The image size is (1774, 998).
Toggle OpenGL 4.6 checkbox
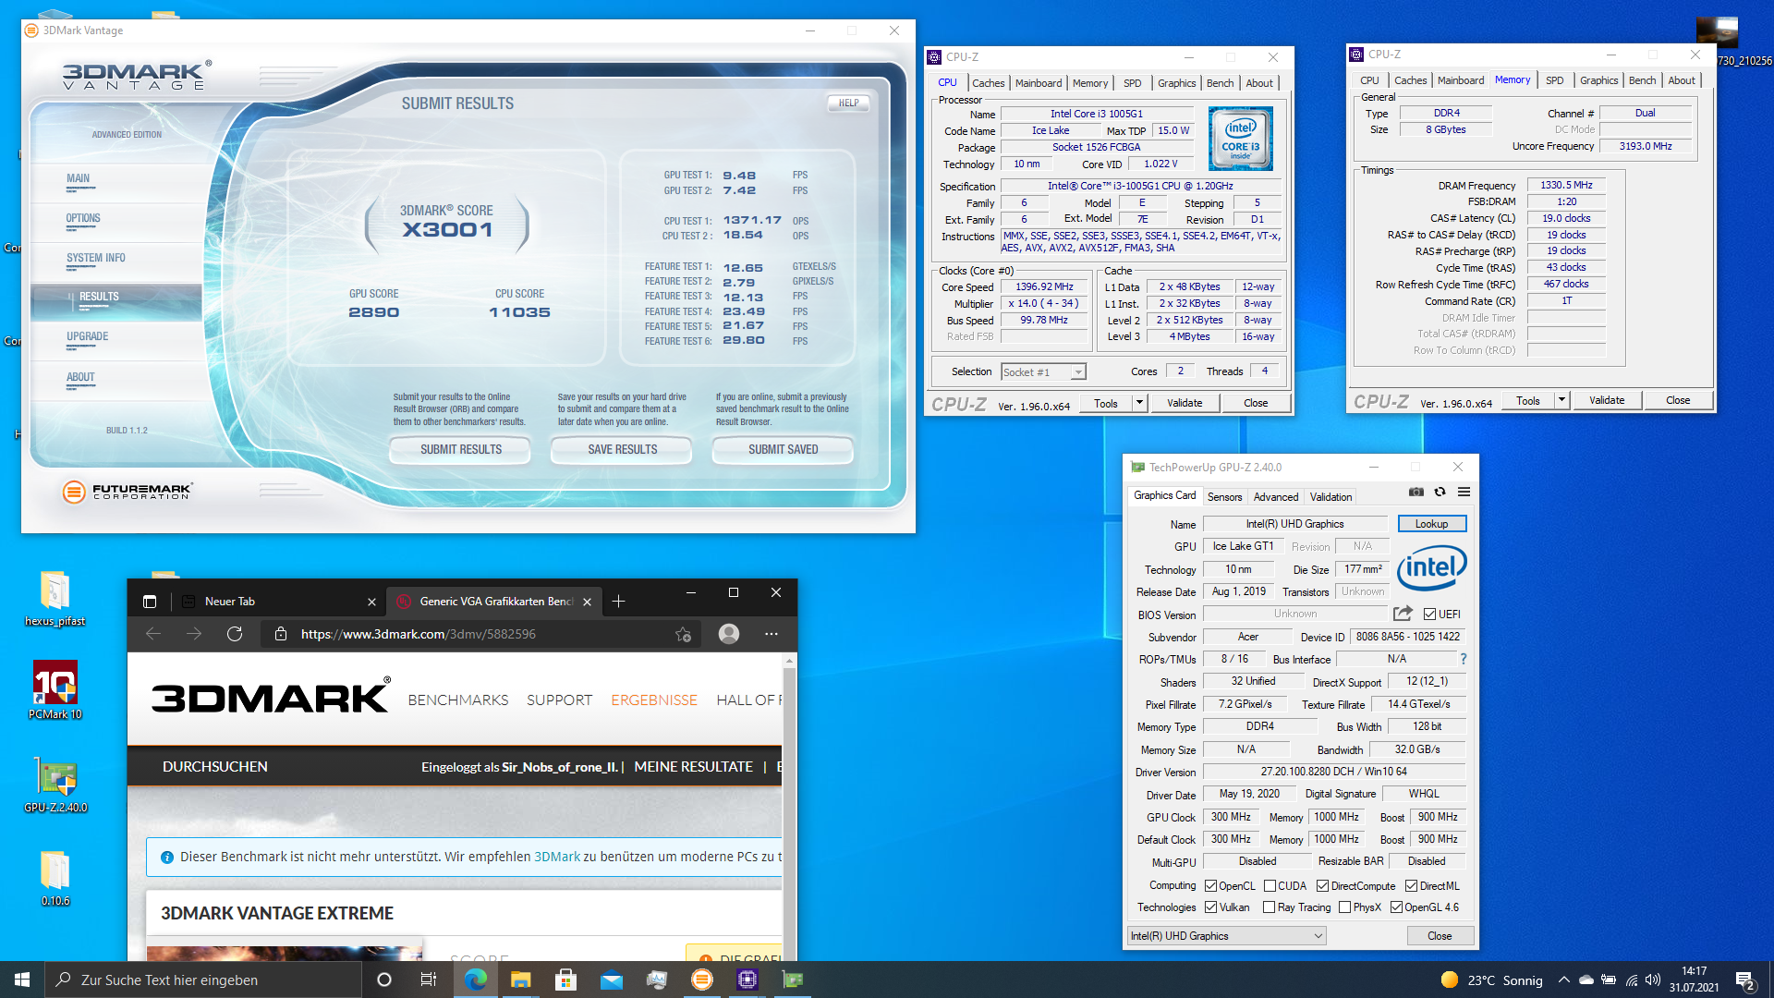[x=1396, y=907]
